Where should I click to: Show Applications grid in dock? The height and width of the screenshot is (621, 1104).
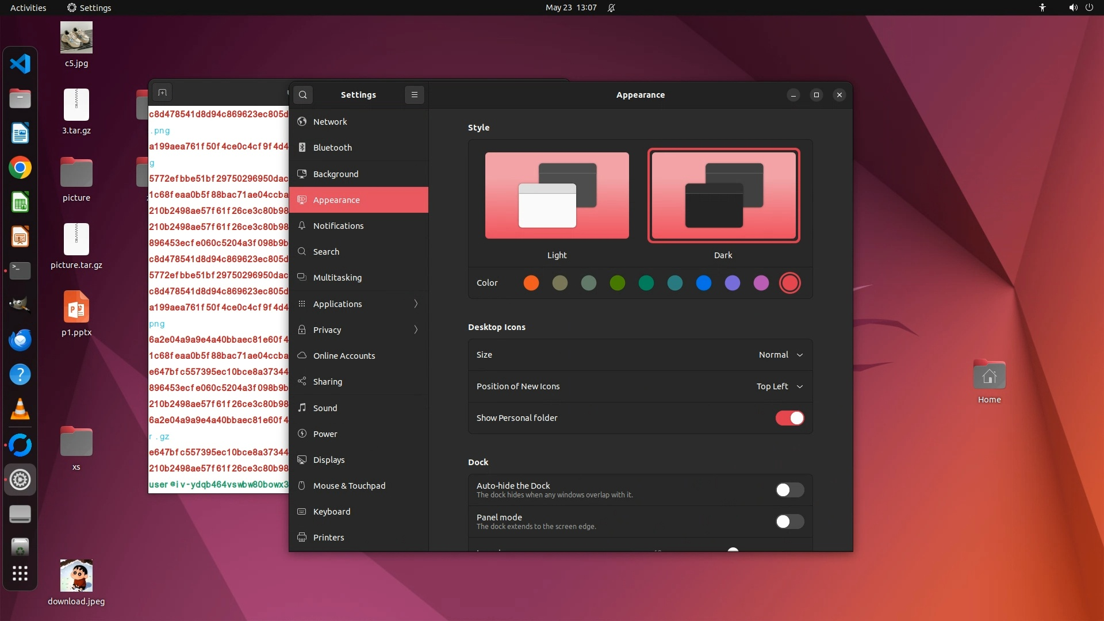[20, 573]
